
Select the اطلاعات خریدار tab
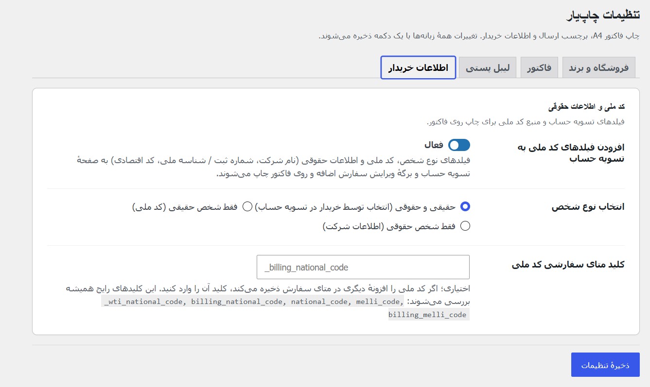pos(418,67)
